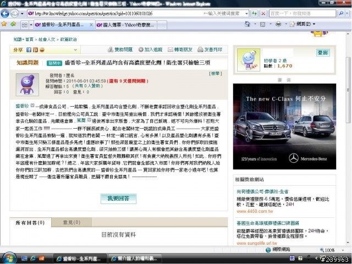This screenshot has height=264, width=352.
Task: Click the 登出 logout button
Action: coord(323,53)
